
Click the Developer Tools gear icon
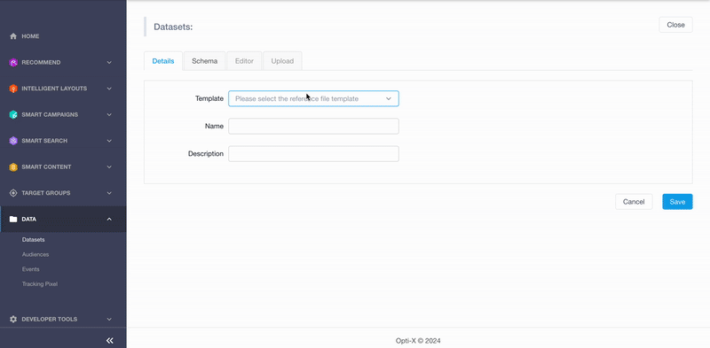tap(13, 319)
